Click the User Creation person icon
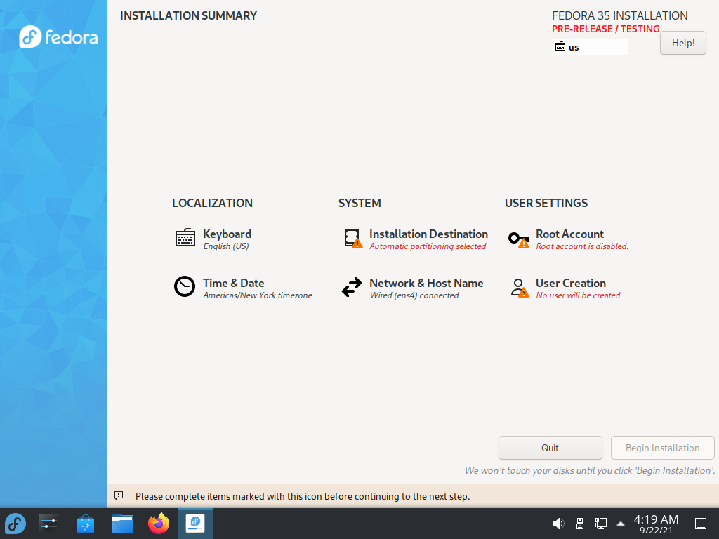This screenshot has width=719, height=539. point(519,288)
